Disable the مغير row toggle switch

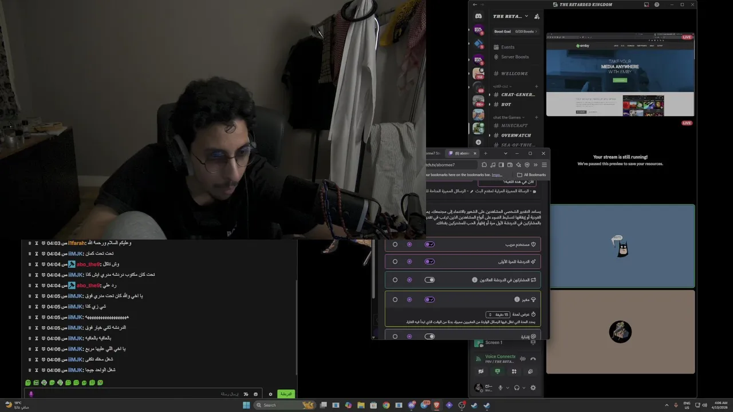click(x=429, y=299)
